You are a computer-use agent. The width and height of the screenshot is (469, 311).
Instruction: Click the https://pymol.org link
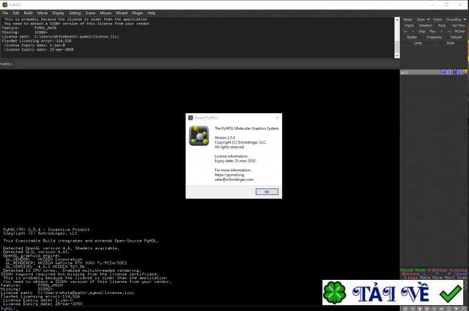tap(229, 175)
